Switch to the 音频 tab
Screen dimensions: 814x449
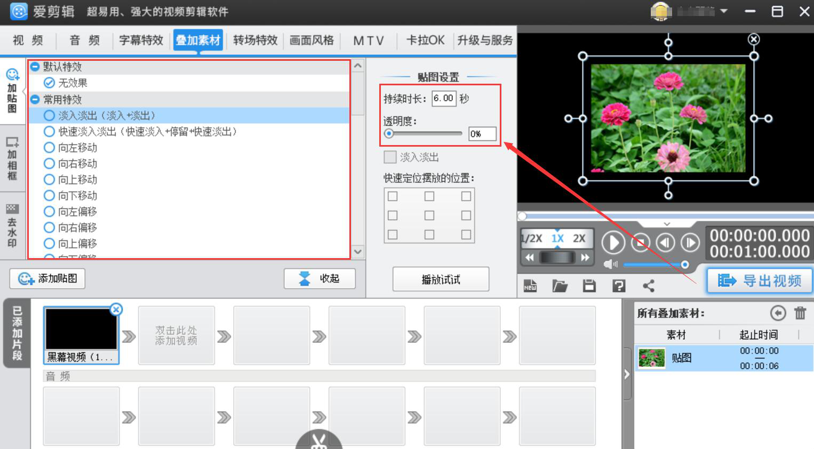coord(84,41)
